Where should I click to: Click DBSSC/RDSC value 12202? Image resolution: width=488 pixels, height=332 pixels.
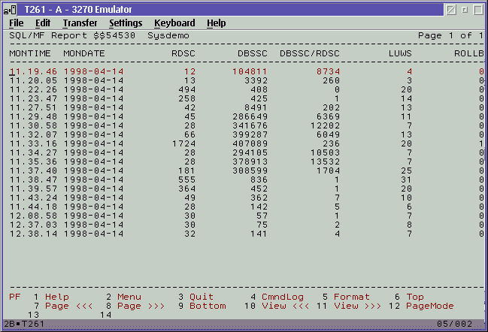(326, 125)
